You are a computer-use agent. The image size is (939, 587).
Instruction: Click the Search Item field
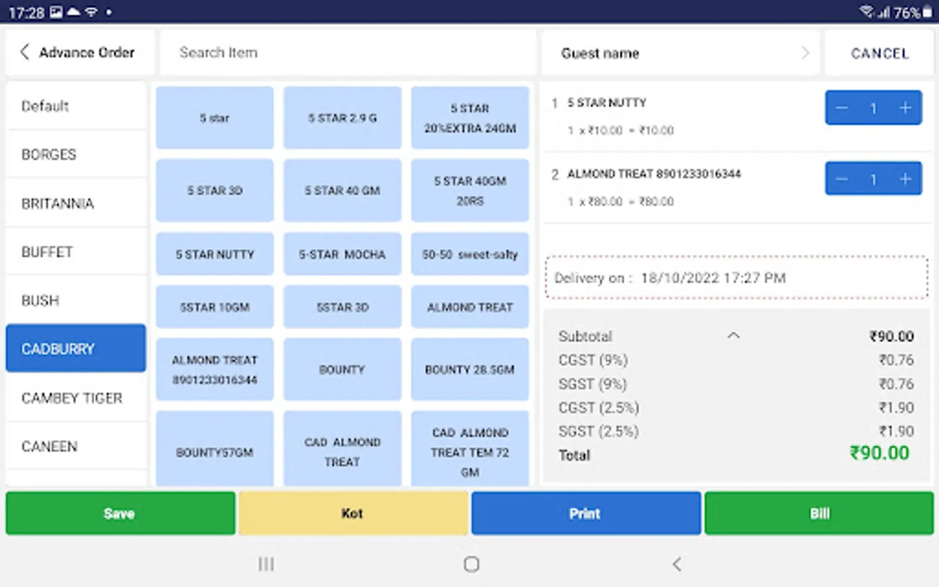[x=348, y=52]
